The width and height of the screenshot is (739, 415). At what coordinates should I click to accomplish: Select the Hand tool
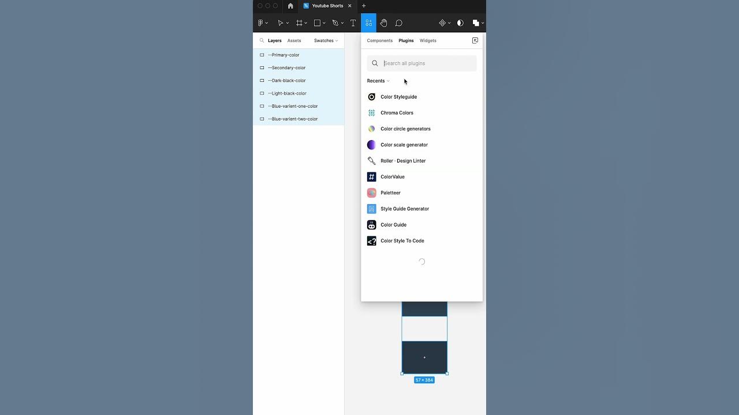click(383, 23)
